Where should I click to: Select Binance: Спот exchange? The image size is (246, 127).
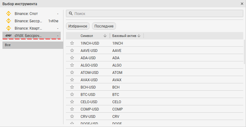(x=31, y=14)
